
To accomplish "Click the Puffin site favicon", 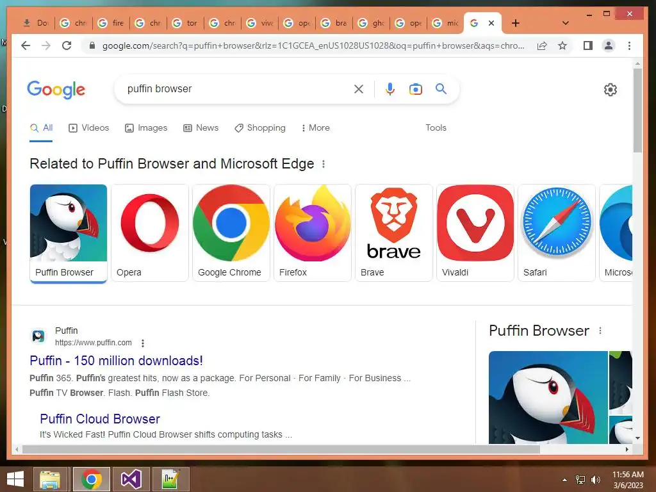I will (38, 336).
